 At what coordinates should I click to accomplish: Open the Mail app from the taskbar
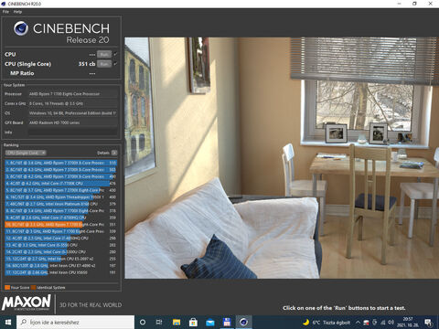pos(210,322)
